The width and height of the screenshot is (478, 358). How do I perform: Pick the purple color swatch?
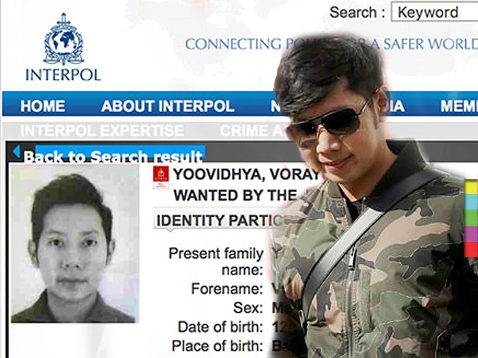click(471, 234)
